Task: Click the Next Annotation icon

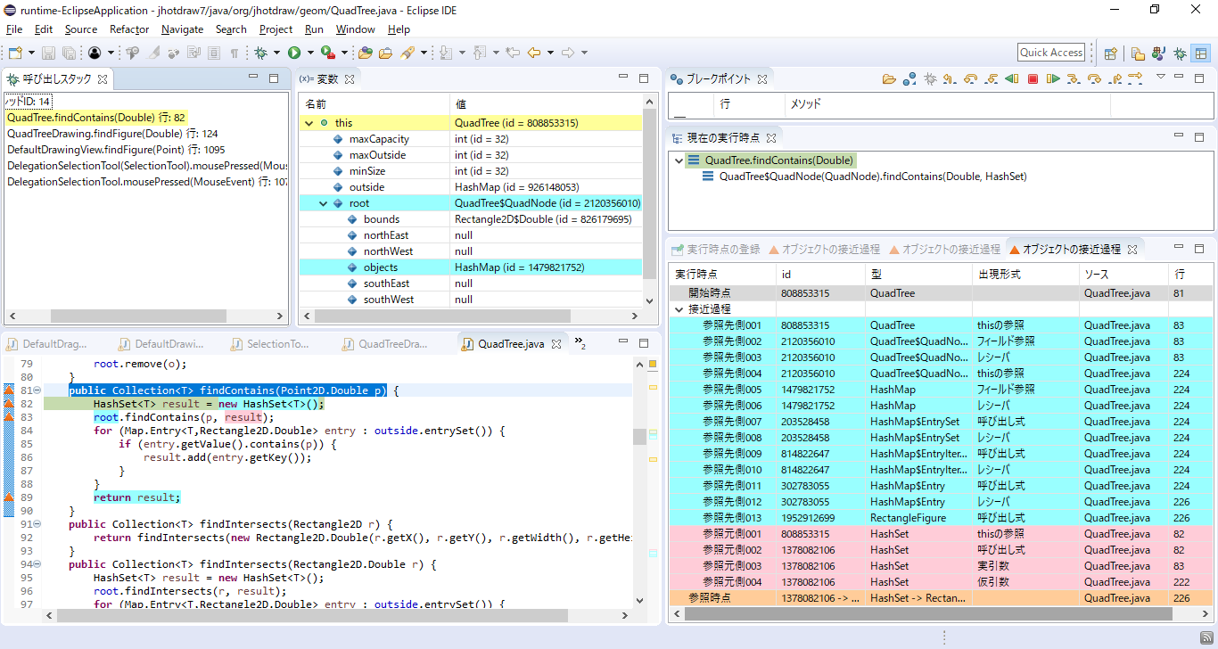Action: tap(446, 53)
